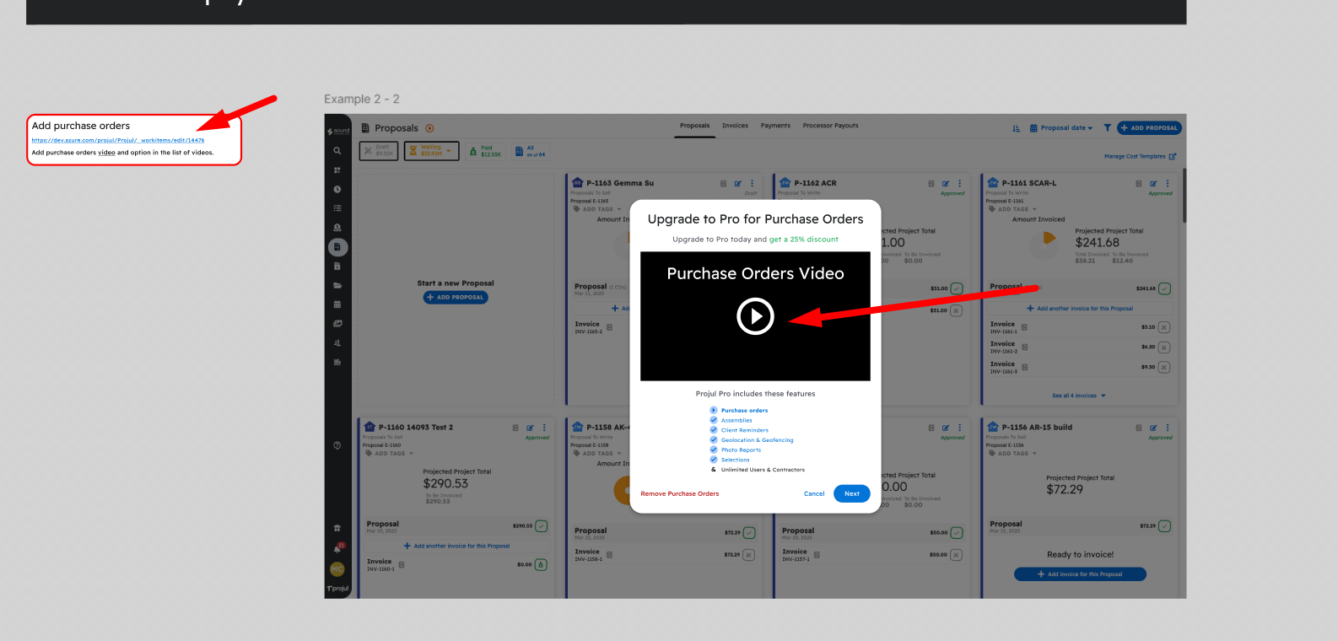
Task: Open notifications bell with badge
Action: [x=338, y=547]
